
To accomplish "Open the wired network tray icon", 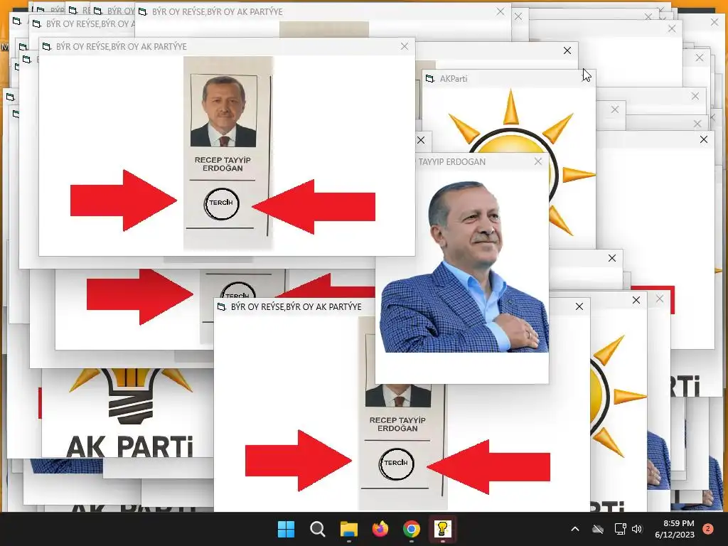I will tap(620, 529).
